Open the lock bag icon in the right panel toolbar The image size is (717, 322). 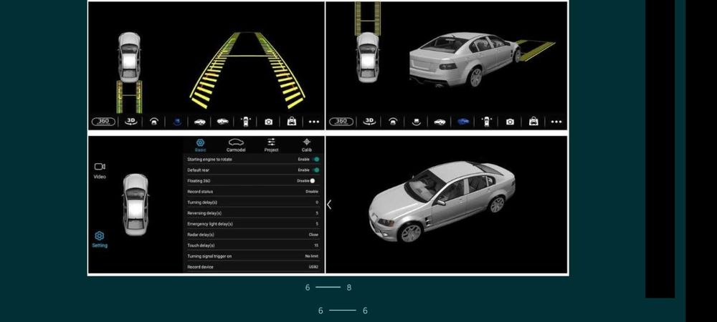533,122
